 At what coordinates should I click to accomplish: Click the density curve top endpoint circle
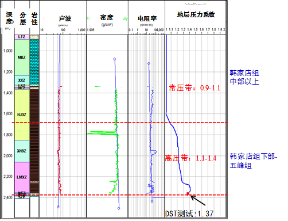pos(115,59)
